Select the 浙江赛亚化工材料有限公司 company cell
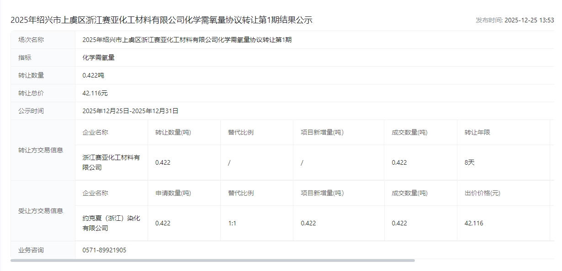The width and height of the screenshot is (562, 271). [111, 162]
